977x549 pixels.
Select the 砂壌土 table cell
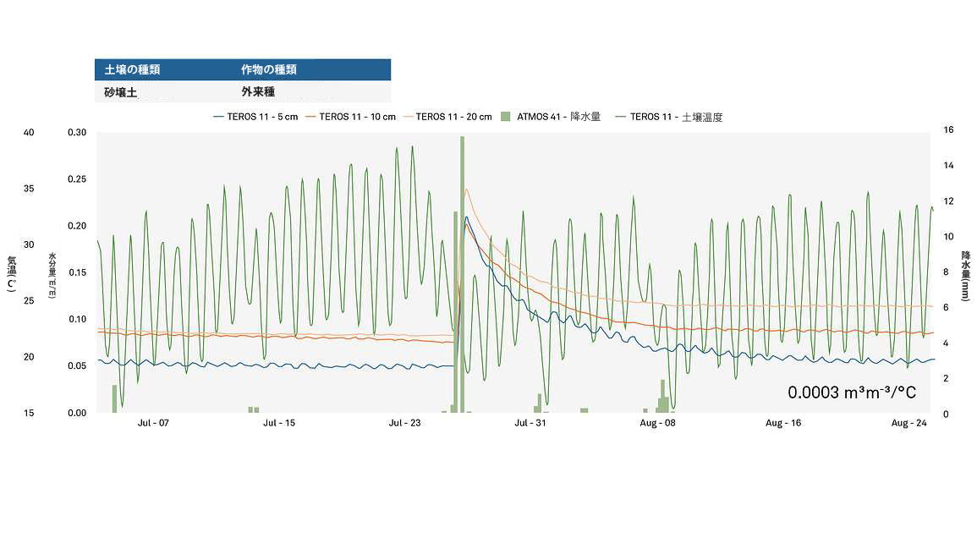click(x=120, y=92)
